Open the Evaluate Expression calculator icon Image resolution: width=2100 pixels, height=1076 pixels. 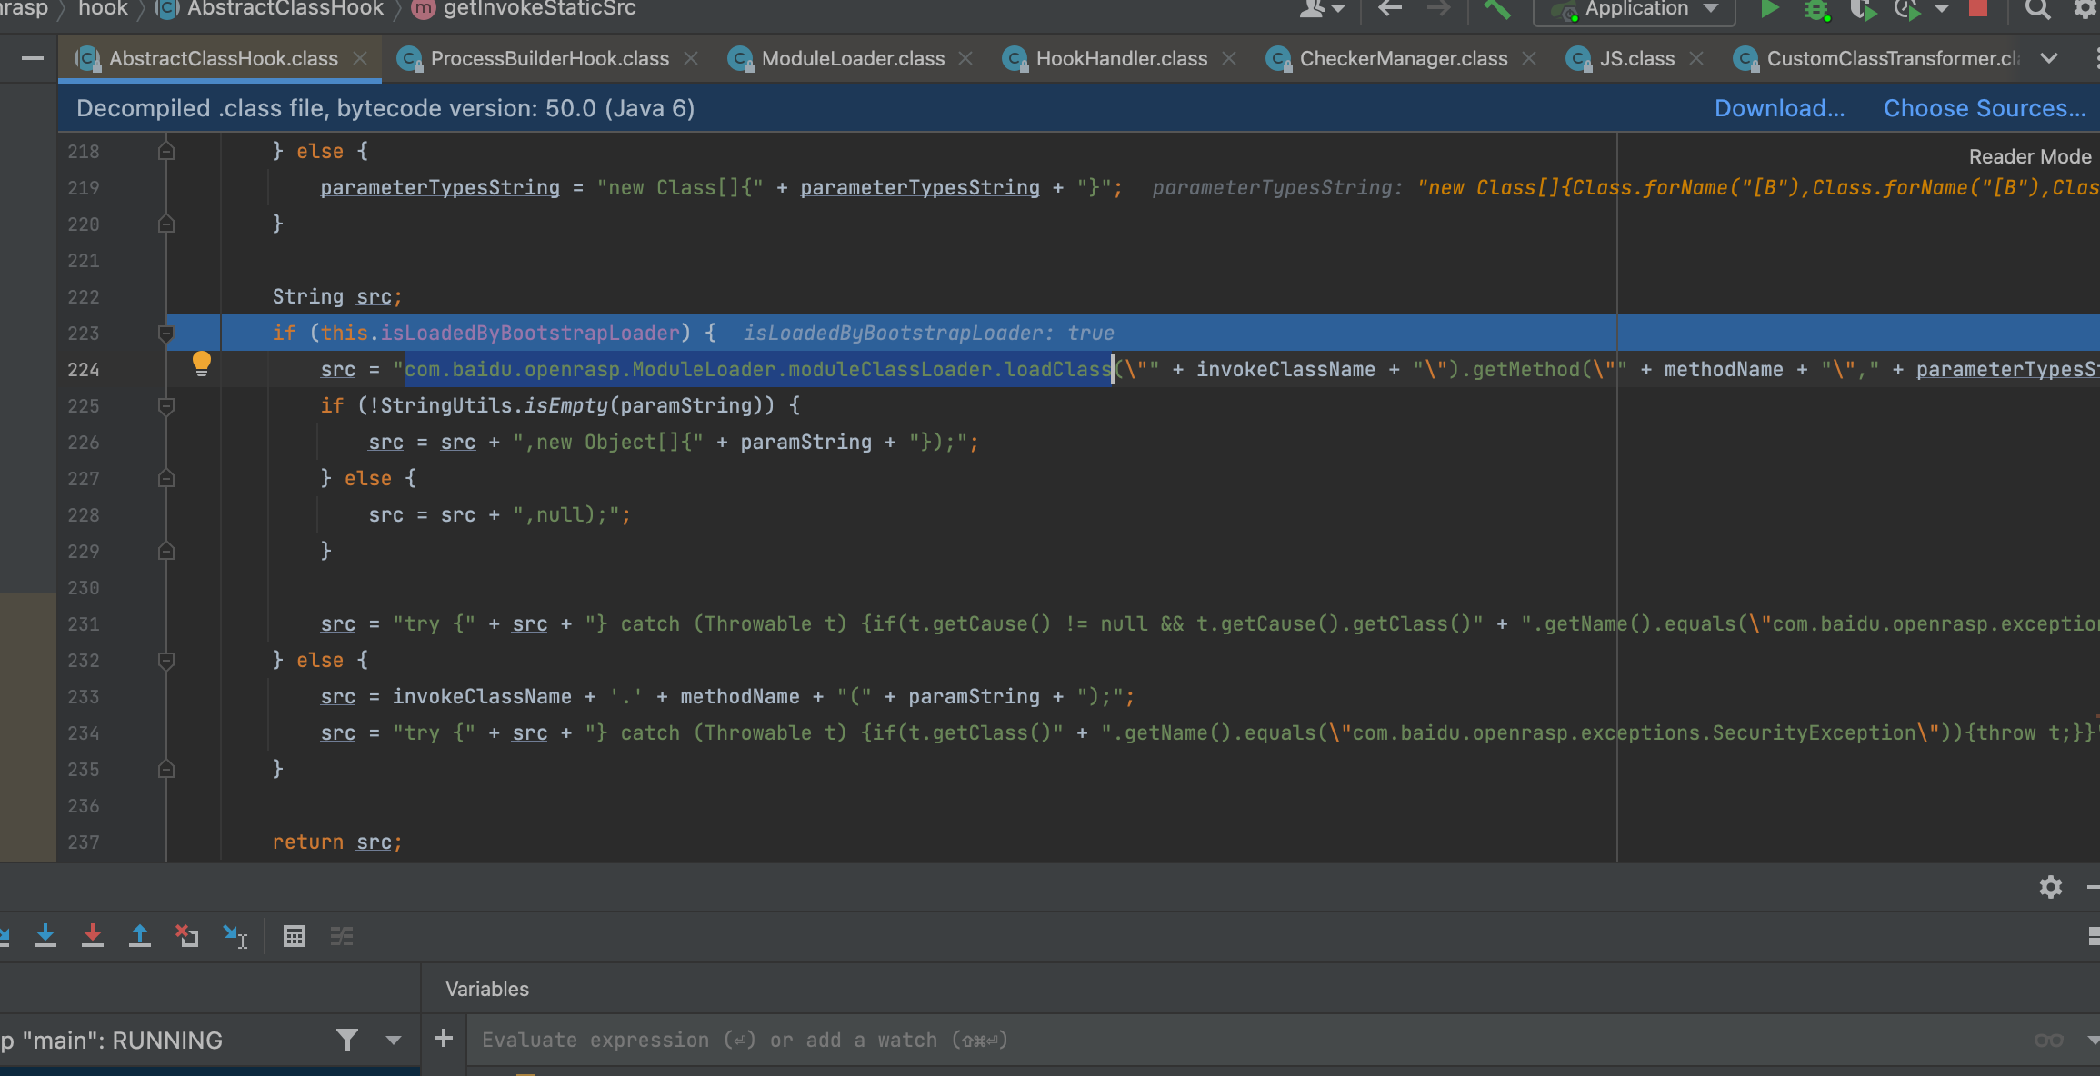[x=295, y=935]
